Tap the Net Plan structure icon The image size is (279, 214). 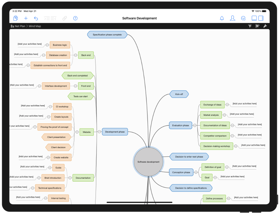point(12,26)
